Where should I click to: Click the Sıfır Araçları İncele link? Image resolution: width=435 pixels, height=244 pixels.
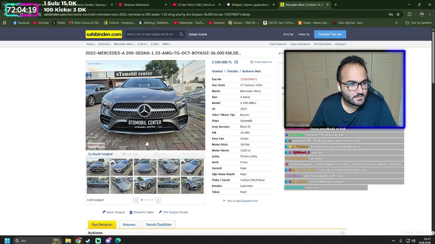173,212
